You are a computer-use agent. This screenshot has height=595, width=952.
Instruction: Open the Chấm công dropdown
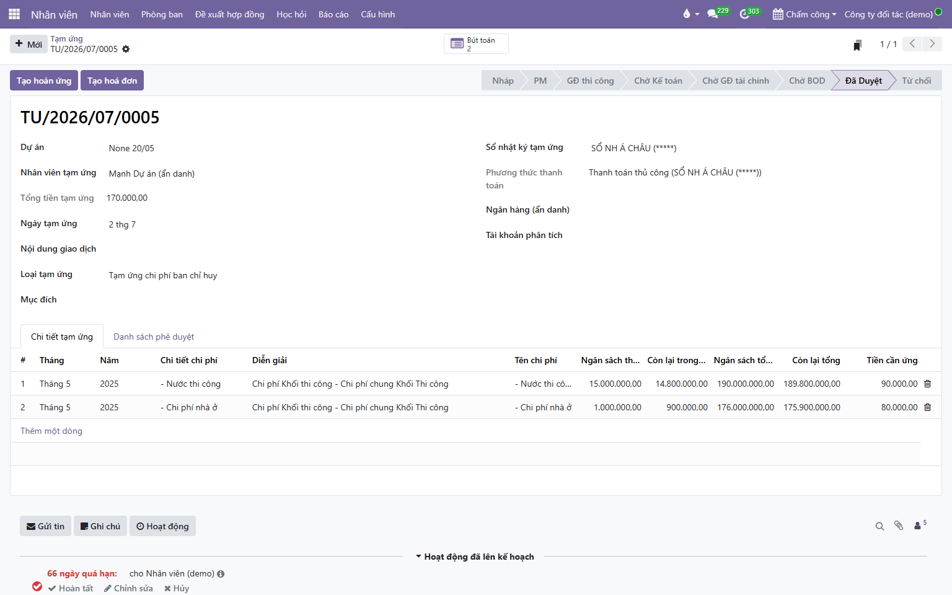point(804,14)
